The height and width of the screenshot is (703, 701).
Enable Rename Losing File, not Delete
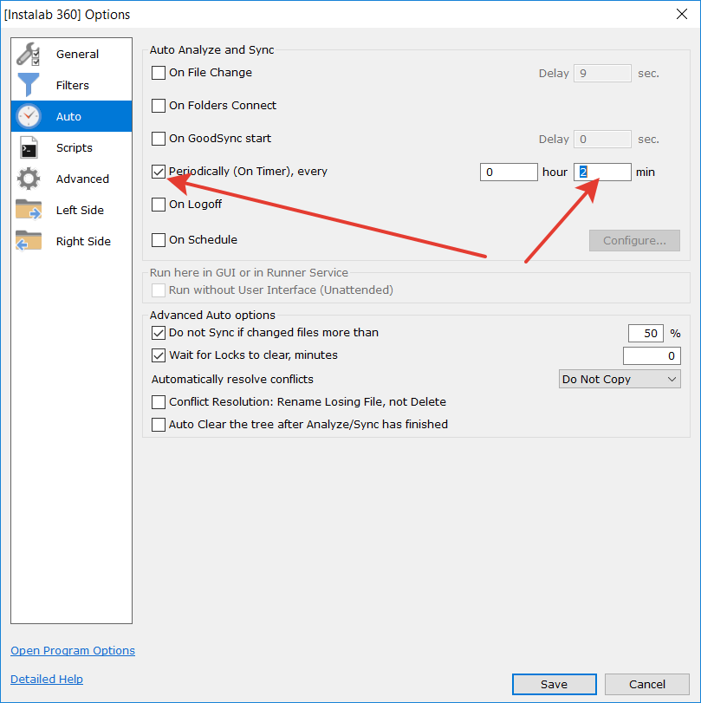(x=159, y=402)
